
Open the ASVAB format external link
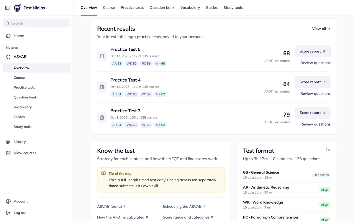pyautogui.click(x=112, y=207)
